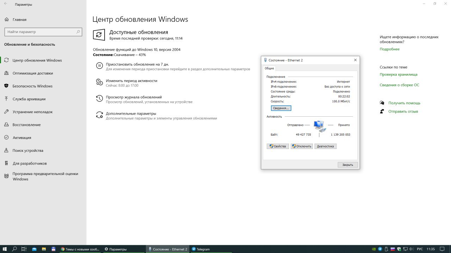Click the Отправить отзыв person icon
This screenshot has height=253, width=451.
(x=382, y=111)
